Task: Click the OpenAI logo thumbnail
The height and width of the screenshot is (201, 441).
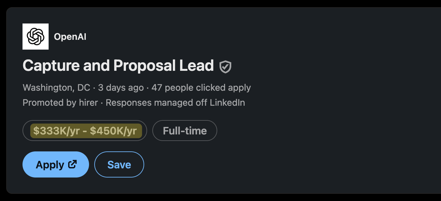Action: (x=36, y=37)
